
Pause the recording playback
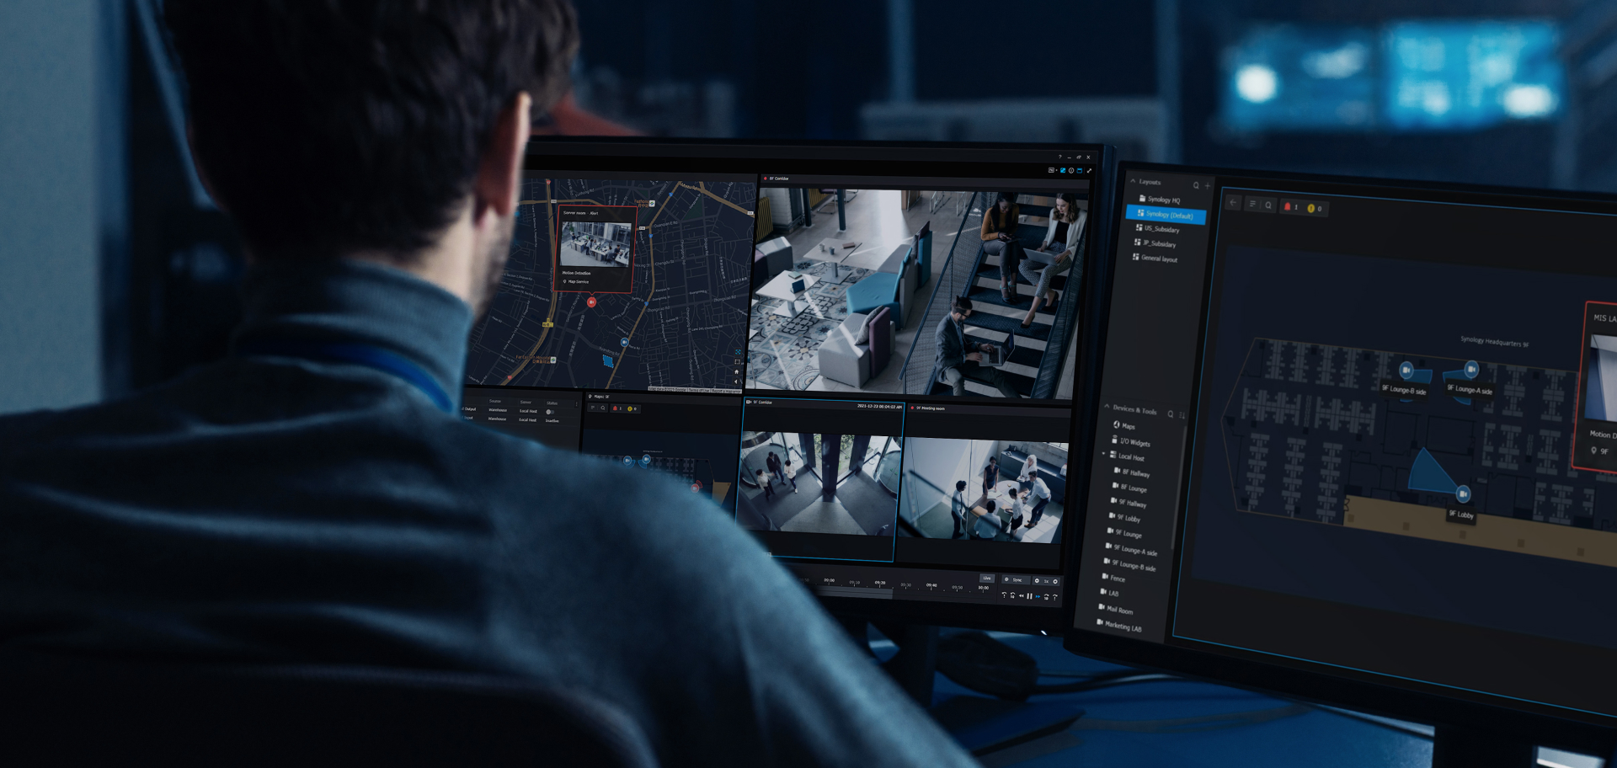tap(1029, 596)
